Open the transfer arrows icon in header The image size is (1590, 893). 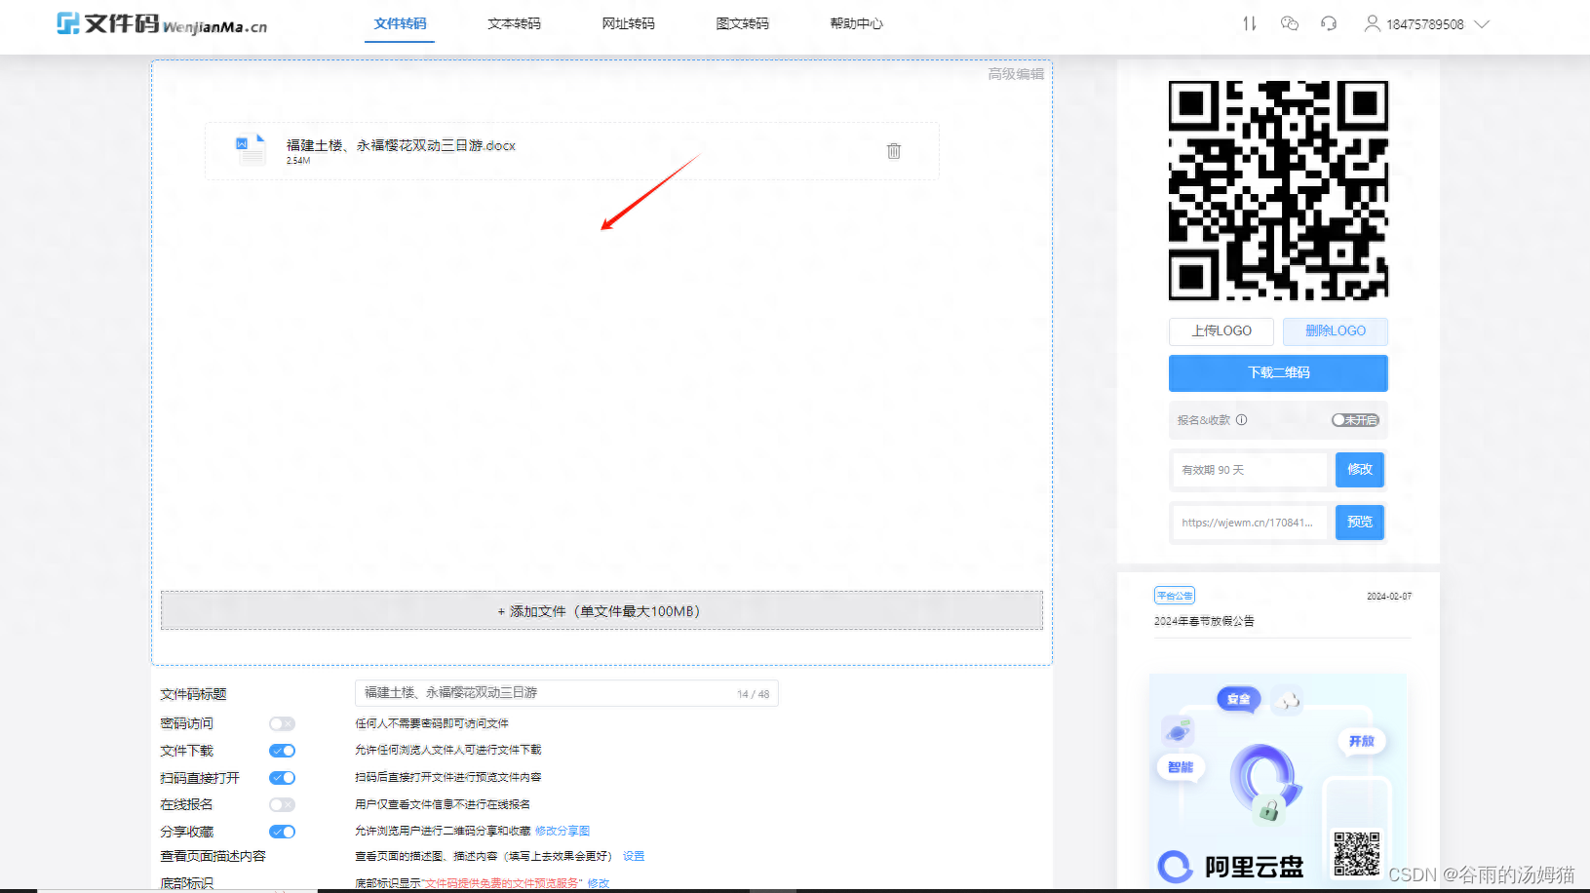1250,23
